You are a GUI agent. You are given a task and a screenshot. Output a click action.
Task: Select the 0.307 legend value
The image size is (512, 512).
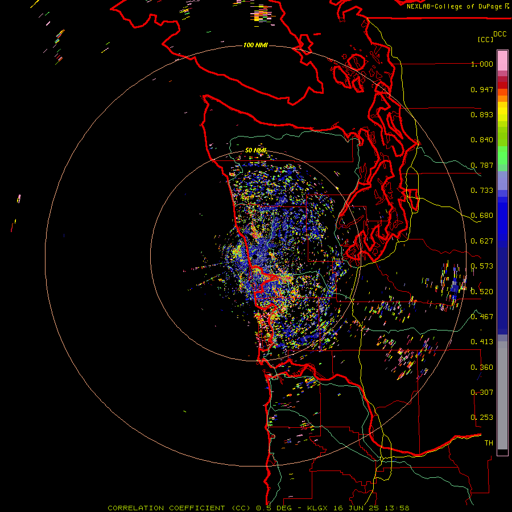pos(482,392)
